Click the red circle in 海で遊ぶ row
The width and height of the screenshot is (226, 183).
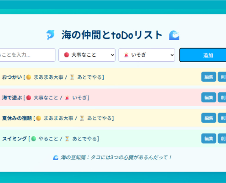pos(29,97)
